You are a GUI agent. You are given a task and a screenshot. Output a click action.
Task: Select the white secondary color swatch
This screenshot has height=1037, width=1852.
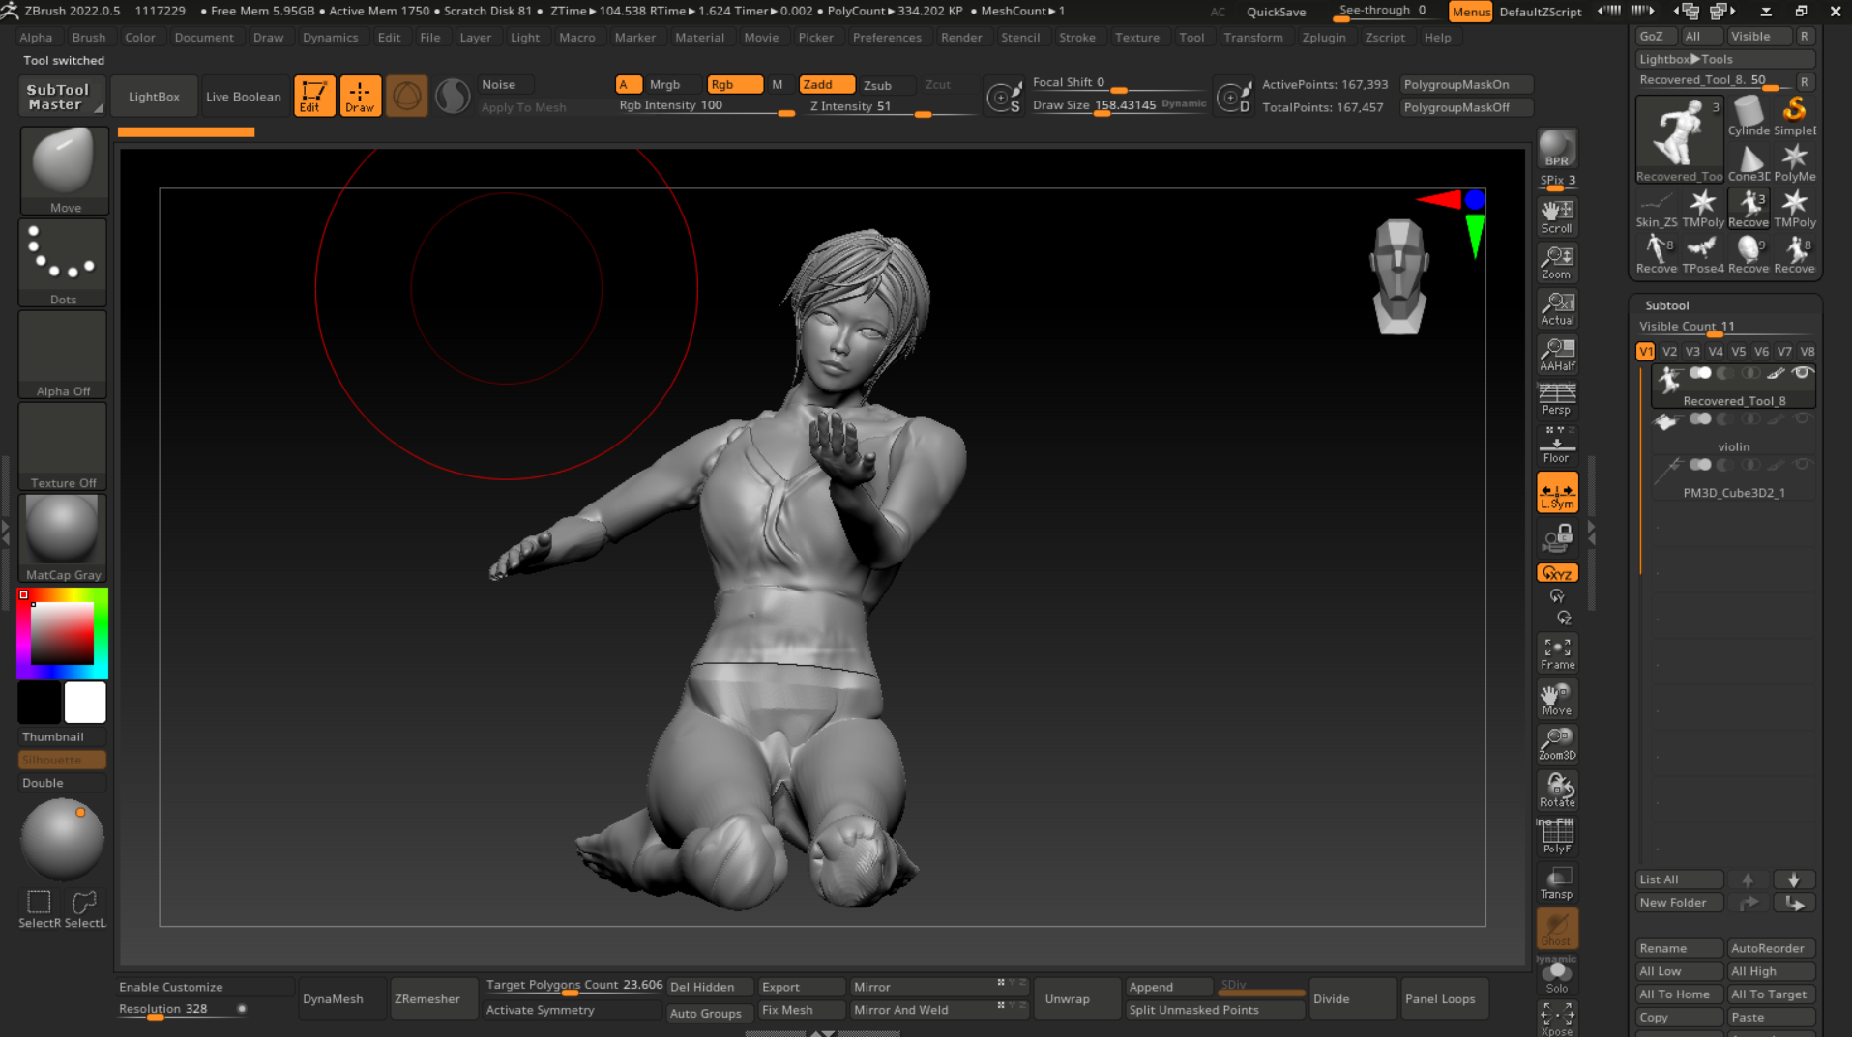pos(85,703)
